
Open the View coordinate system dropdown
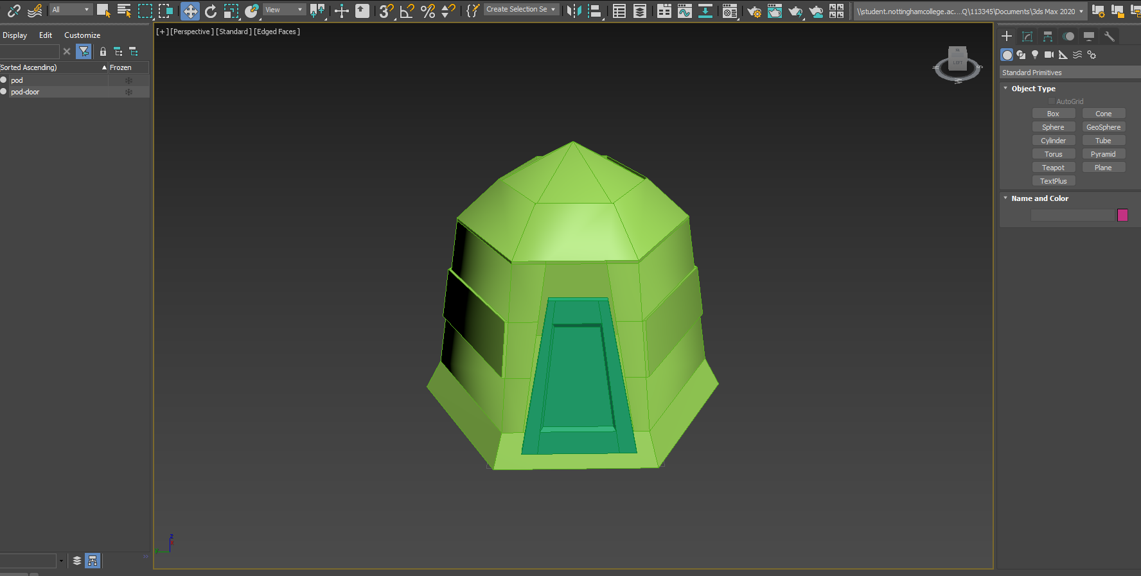284,10
